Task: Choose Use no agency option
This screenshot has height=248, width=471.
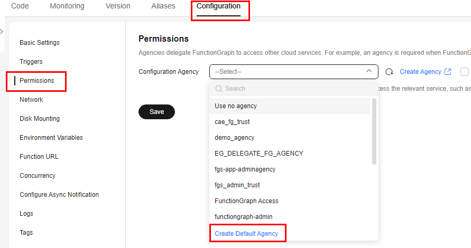Action: [290, 106]
